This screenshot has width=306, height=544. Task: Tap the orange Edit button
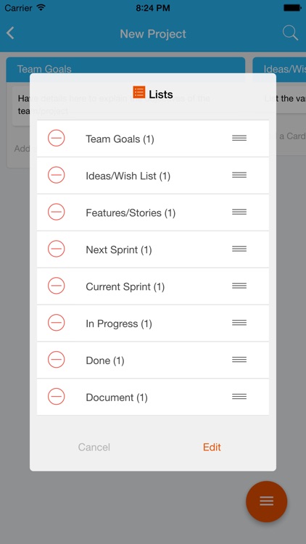coord(212,447)
